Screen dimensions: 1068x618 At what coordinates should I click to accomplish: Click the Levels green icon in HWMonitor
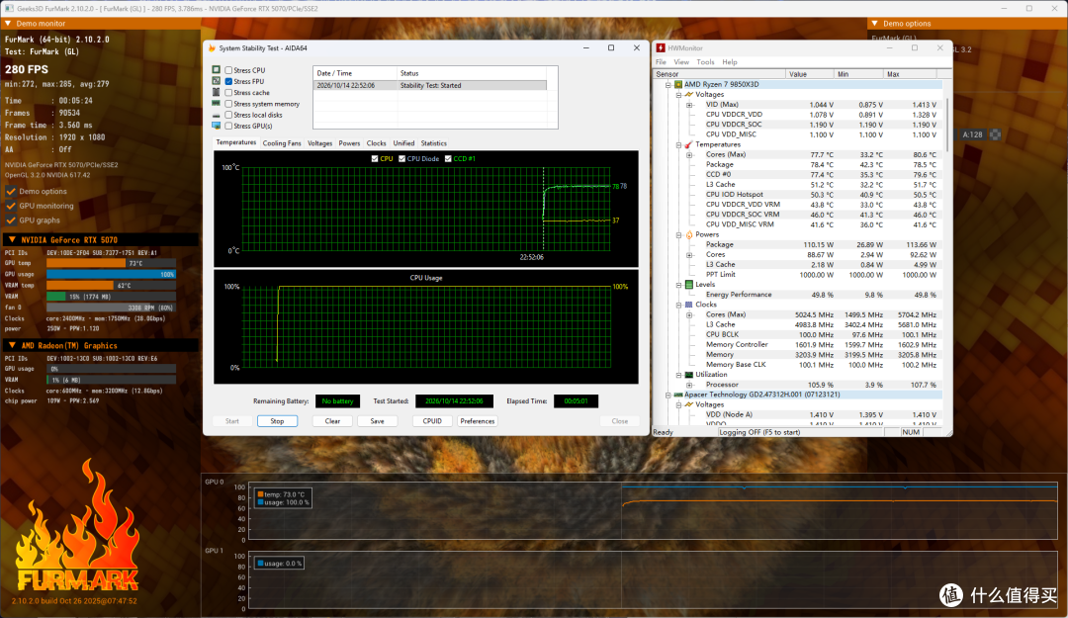click(x=688, y=284)
